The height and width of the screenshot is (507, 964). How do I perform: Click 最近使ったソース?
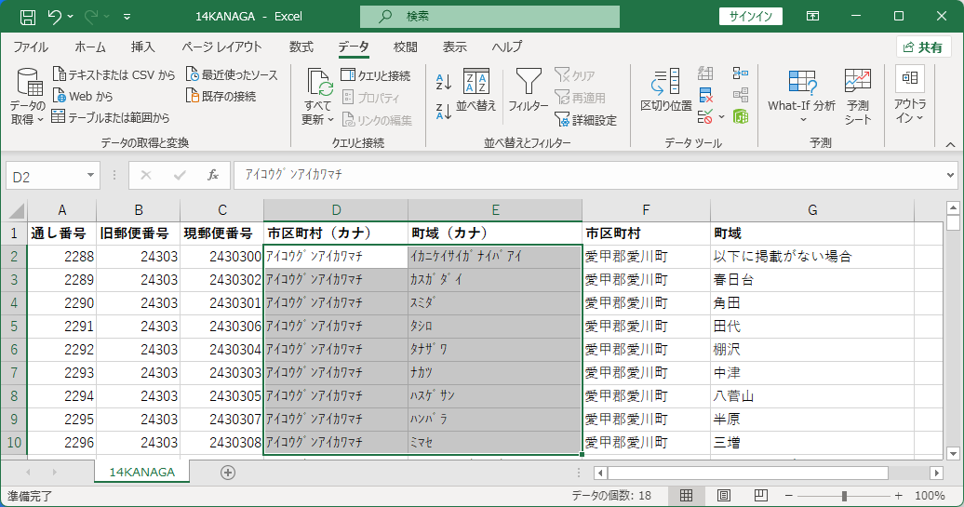point(232,75)
